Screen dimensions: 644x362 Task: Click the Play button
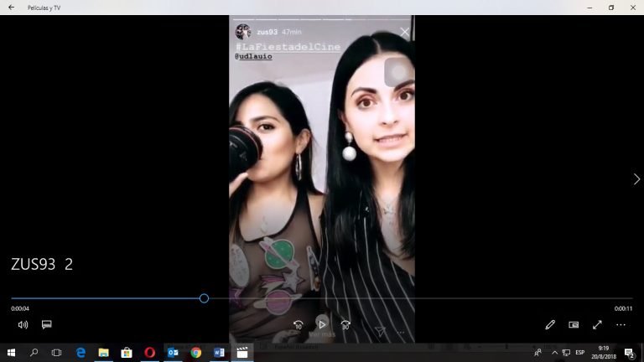(322, 324)
